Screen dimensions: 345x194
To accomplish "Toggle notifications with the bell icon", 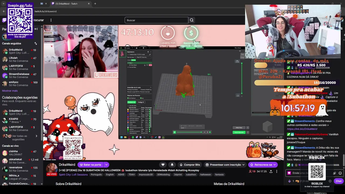I will 172,165.
